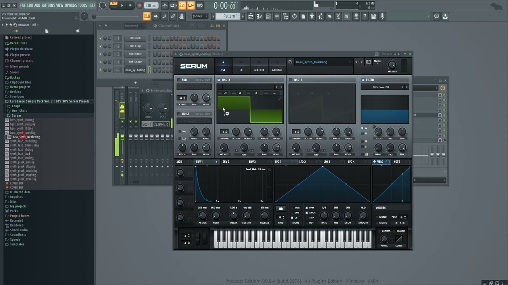The image size is (508, 285).
Task: Click the envelope DECAY knob
Action: (x=233, y=215)
